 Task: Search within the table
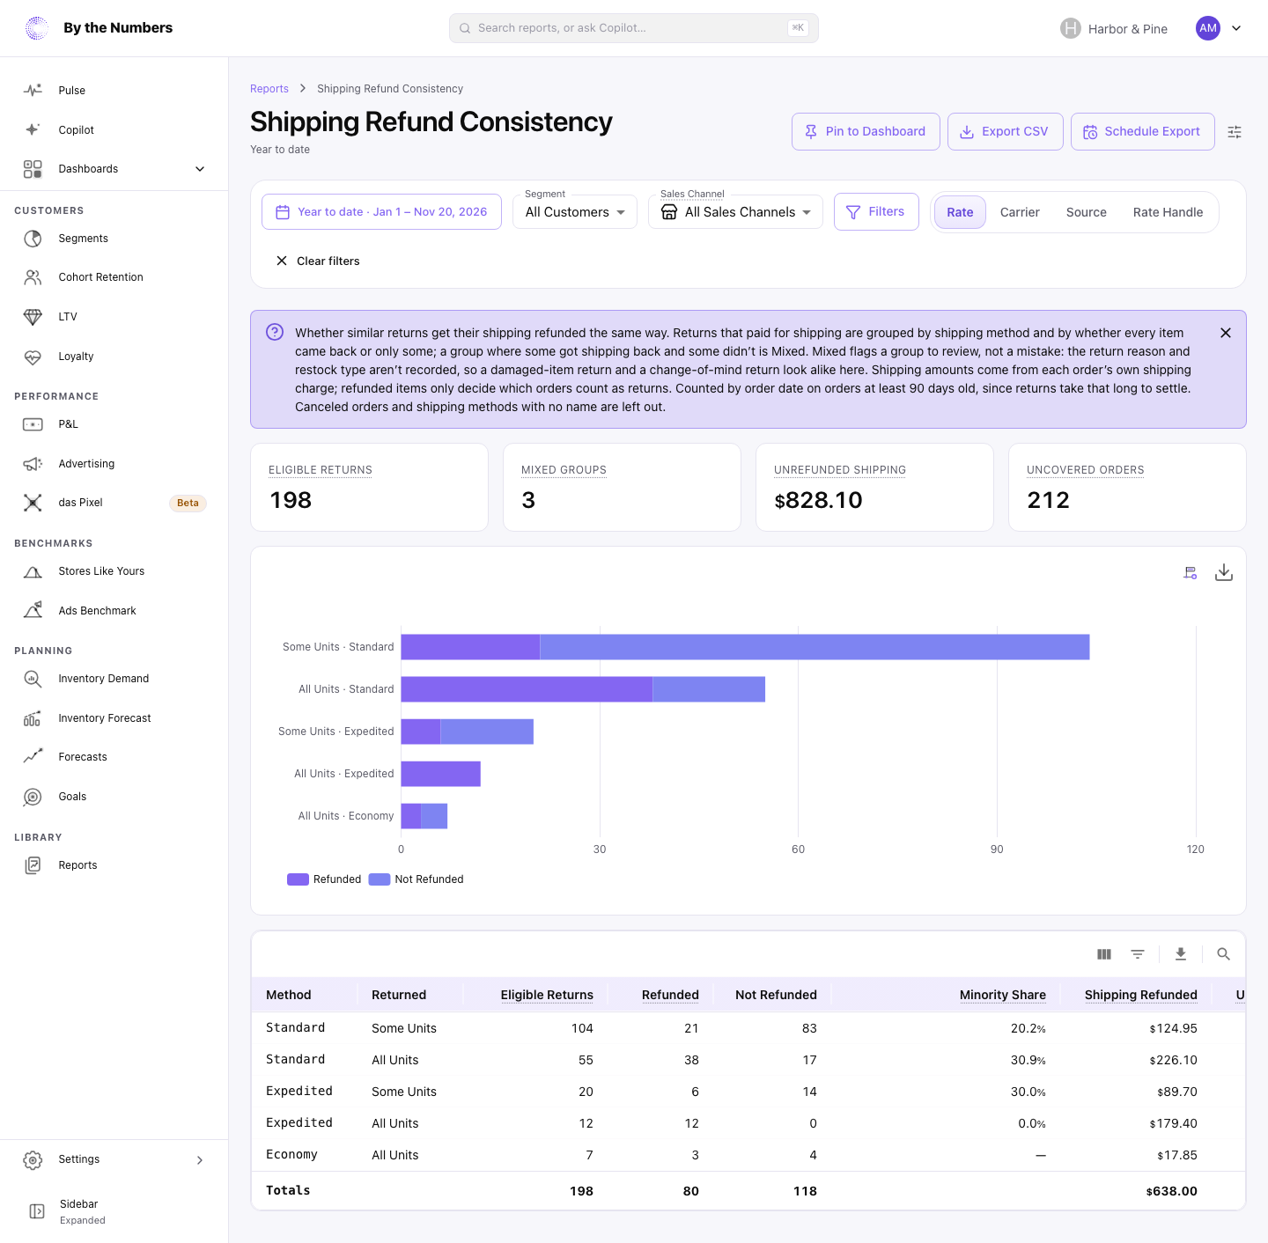(1223, 954)
